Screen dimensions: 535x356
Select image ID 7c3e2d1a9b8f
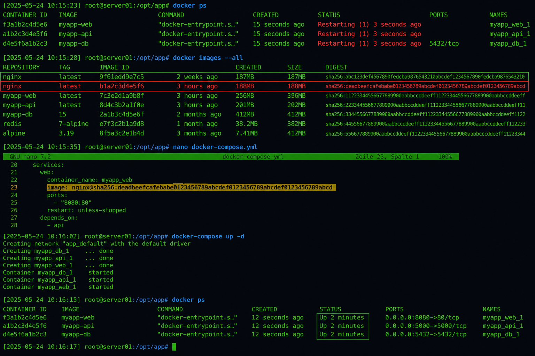[x=122, y=96]
